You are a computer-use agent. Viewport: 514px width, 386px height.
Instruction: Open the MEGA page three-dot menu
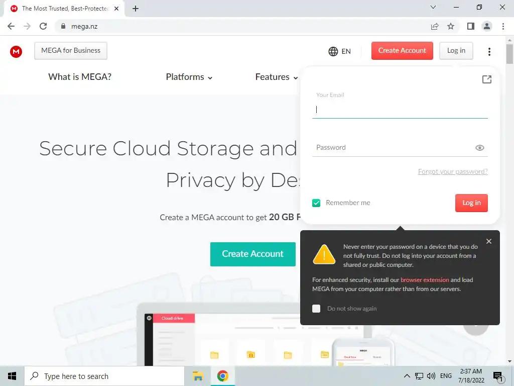click(x=489, y=52)
